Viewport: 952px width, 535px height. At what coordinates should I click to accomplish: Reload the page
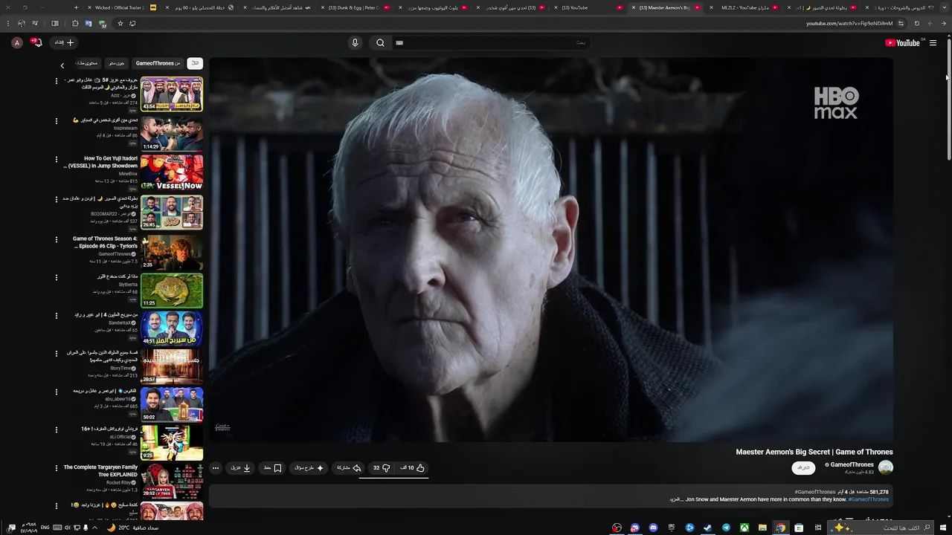tap(917, 23)
